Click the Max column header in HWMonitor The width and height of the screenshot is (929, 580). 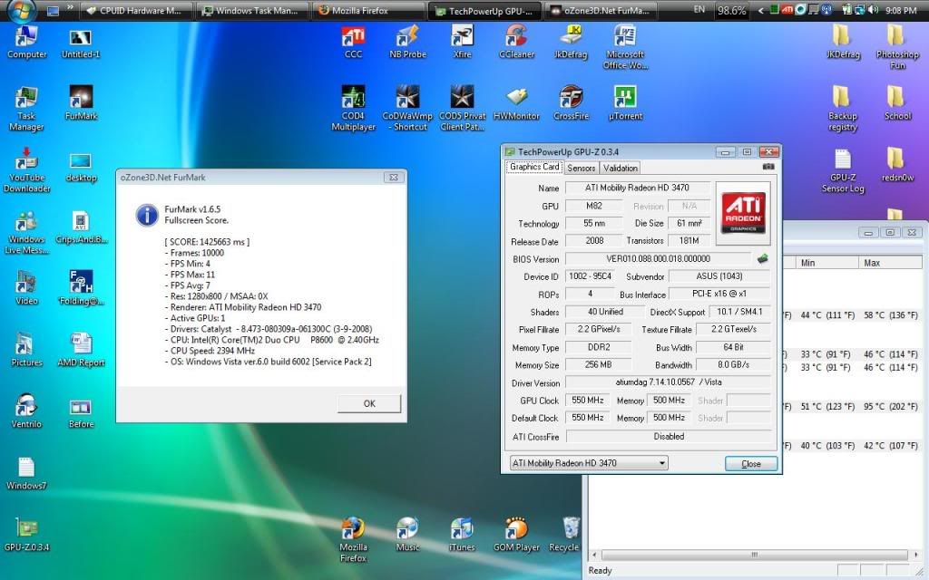tap(890, 263)
